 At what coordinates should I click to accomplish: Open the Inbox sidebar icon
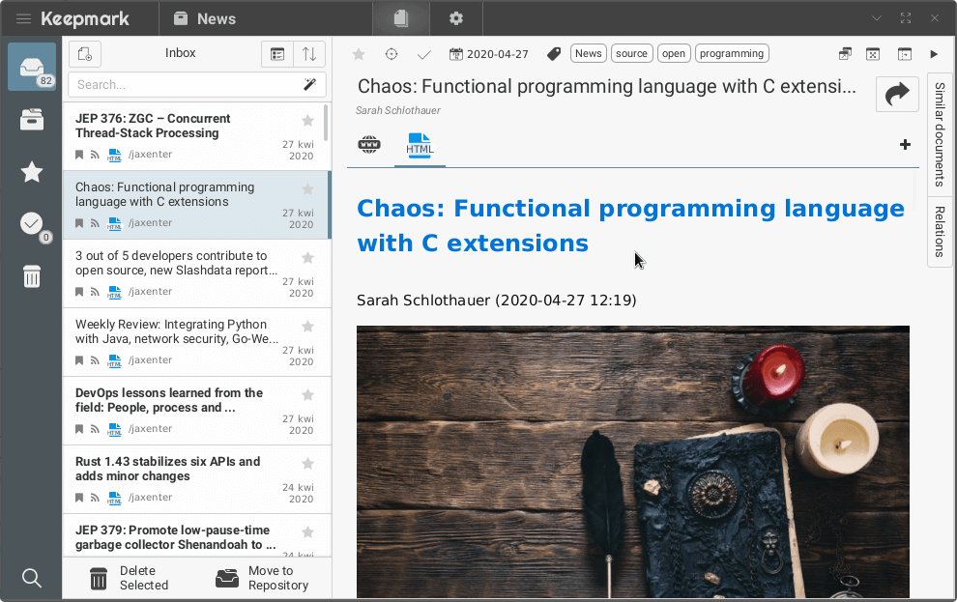(x=32, y=67)
